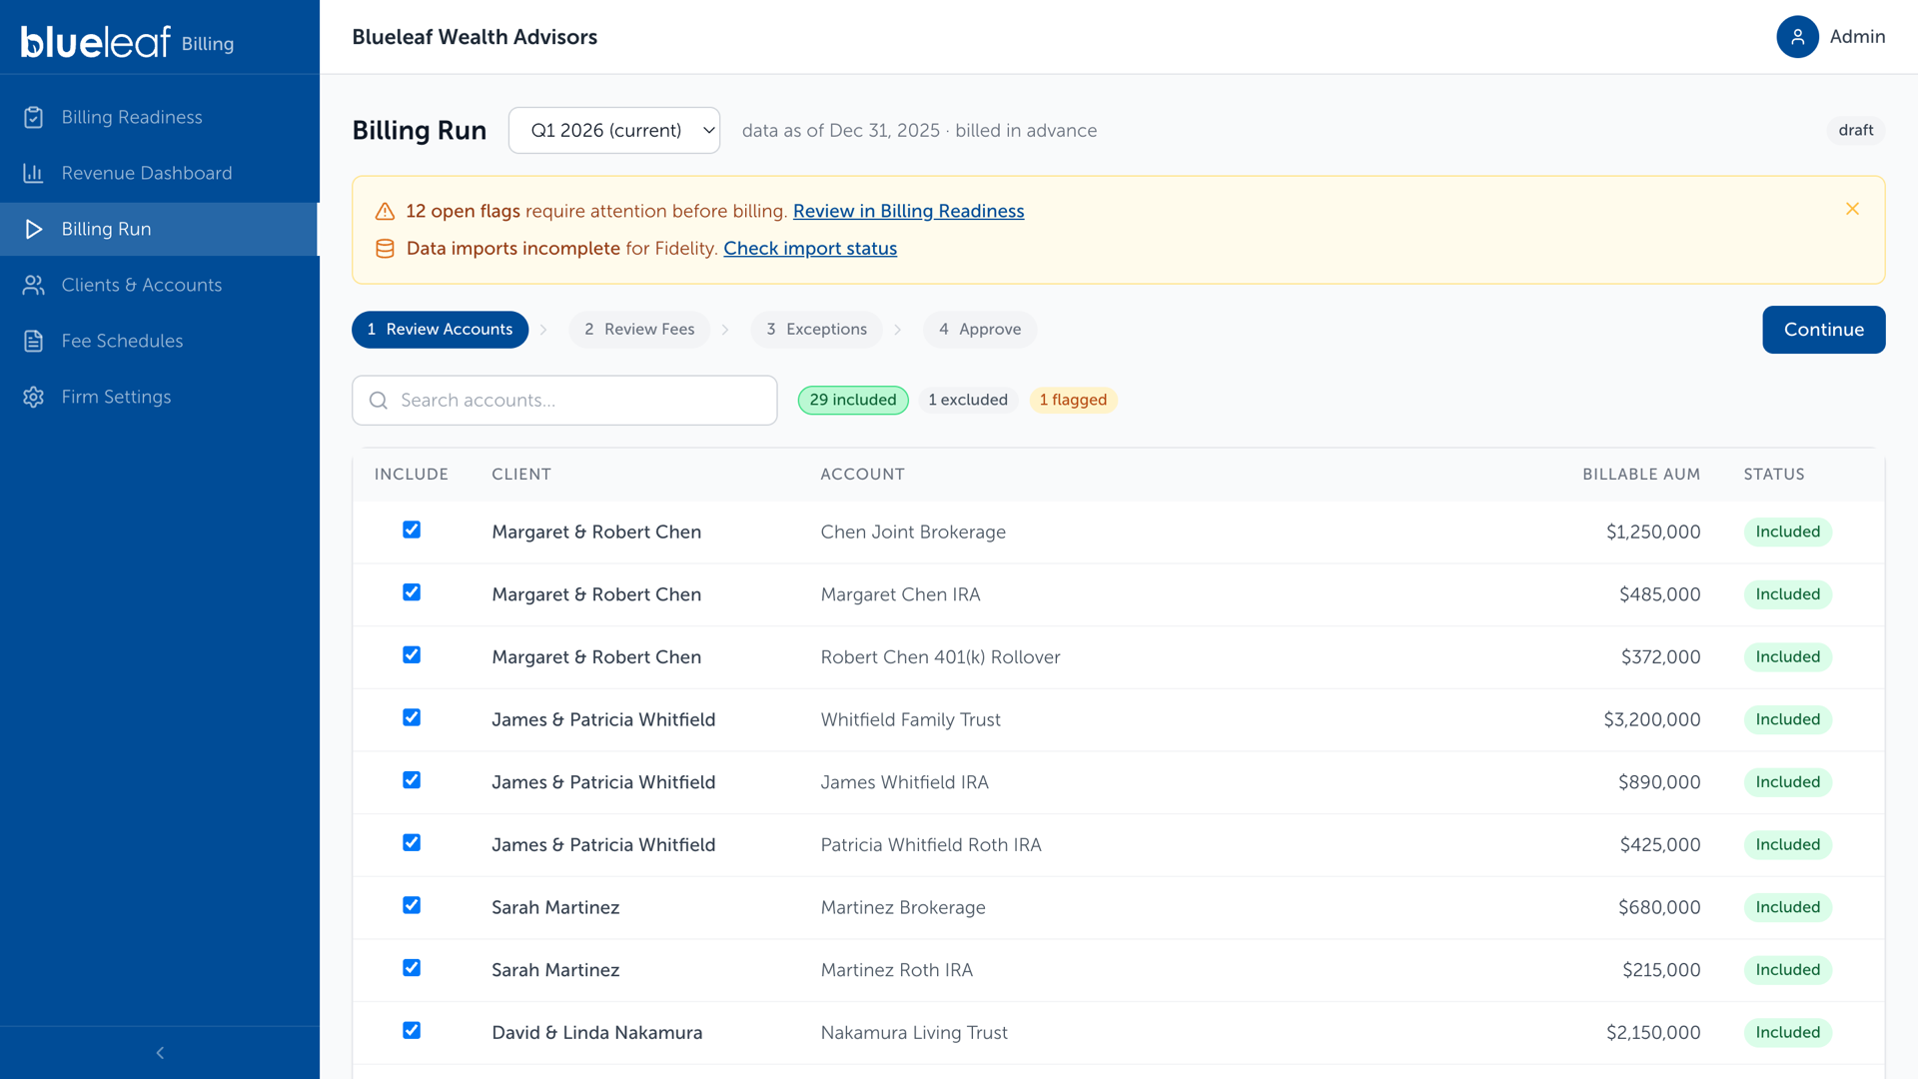The image size is (1918, 1079).
Task: Open Check import status link
Action: (810, 248)
